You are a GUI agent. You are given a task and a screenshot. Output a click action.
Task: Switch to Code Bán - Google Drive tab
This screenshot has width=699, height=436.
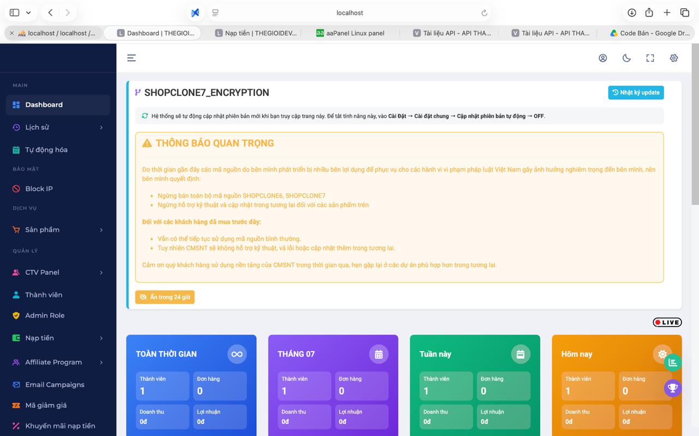(x=650, y=33)
